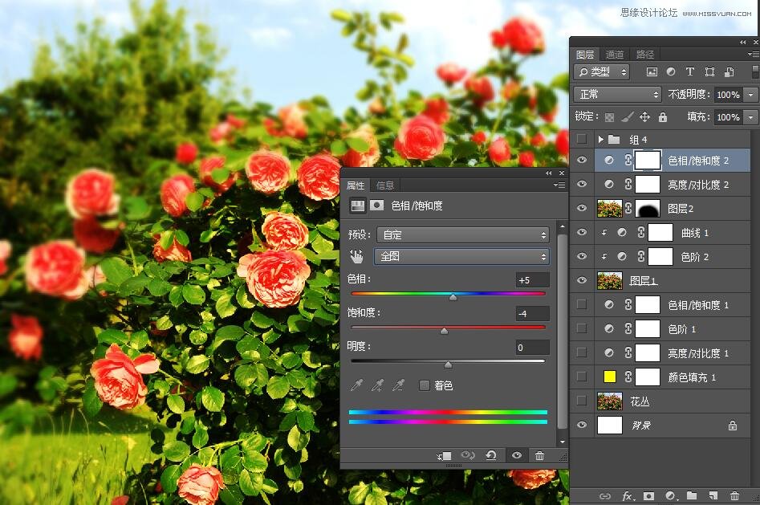The height and width of the screenshot is (505, 760).
Task: Click the 饱和度 saturation slider handle
Action: (x=444, y=331)
